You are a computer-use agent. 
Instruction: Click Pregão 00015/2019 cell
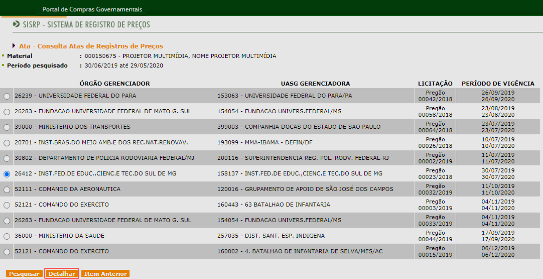[435, 251]
